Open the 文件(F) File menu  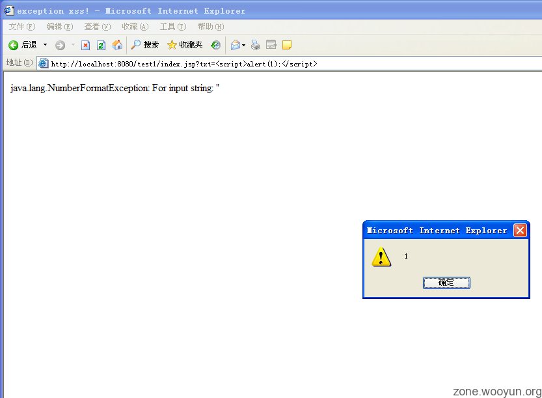click(x=22, y=27)
